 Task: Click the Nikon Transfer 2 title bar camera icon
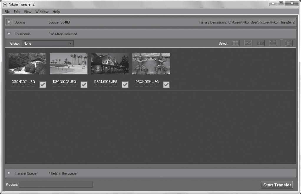tap(5, 4)
